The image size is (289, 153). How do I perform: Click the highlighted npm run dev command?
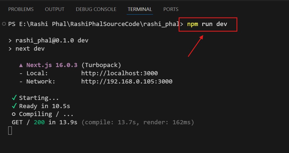(x=207, y=24)
